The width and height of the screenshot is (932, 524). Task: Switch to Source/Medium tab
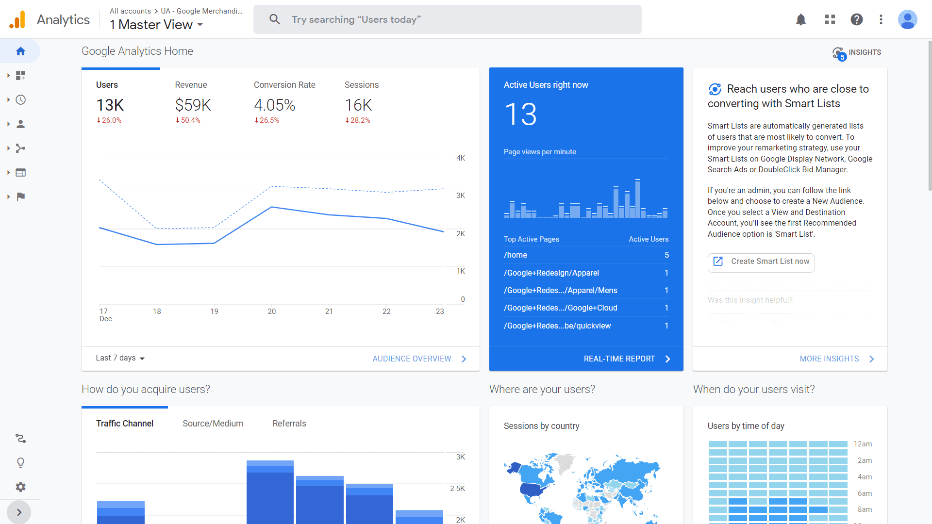[x=213, y=424]
